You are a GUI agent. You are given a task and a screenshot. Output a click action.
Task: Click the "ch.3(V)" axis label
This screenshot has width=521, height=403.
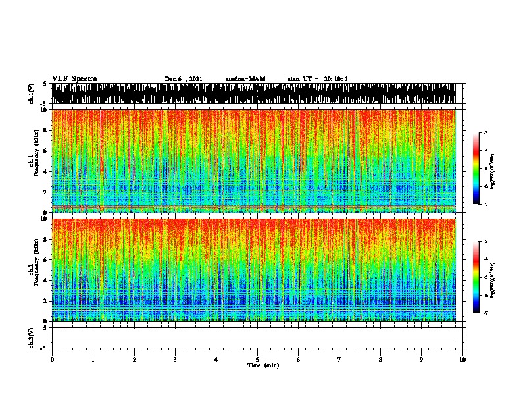[32, 338]
